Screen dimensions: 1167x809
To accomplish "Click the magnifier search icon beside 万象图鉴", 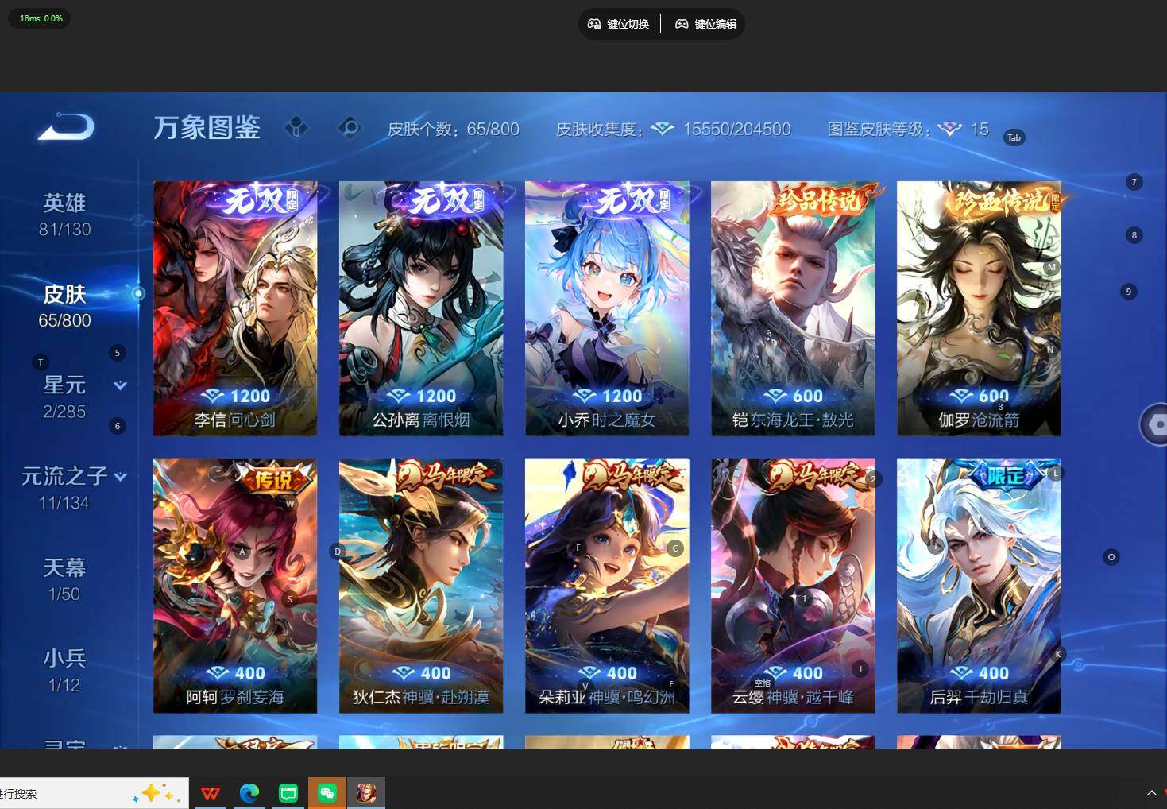I will point(349,128).
